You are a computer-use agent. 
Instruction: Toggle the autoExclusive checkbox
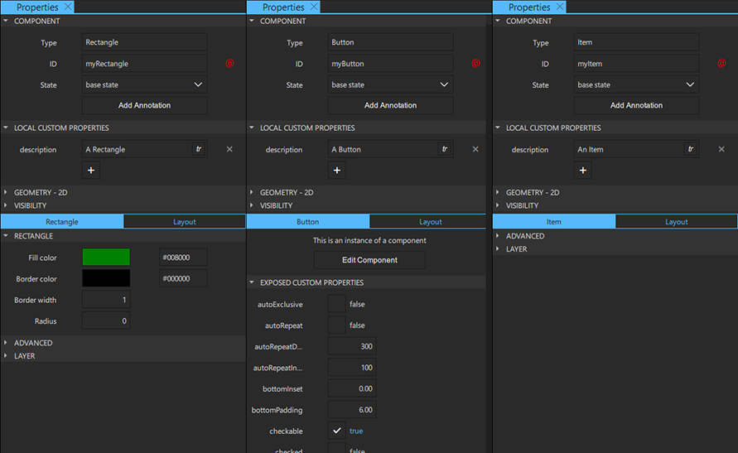point(337,304)
